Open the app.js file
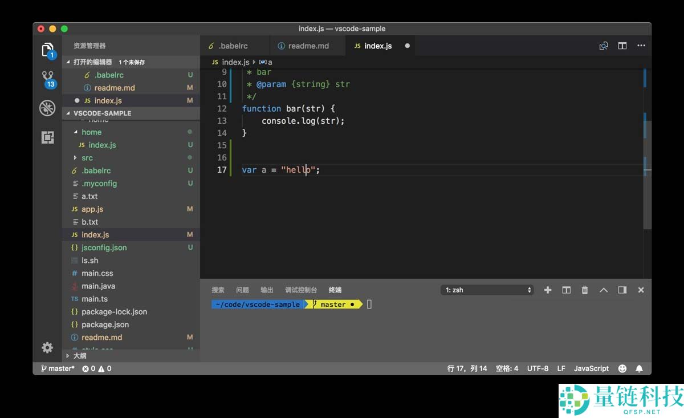 click(131, 209)
